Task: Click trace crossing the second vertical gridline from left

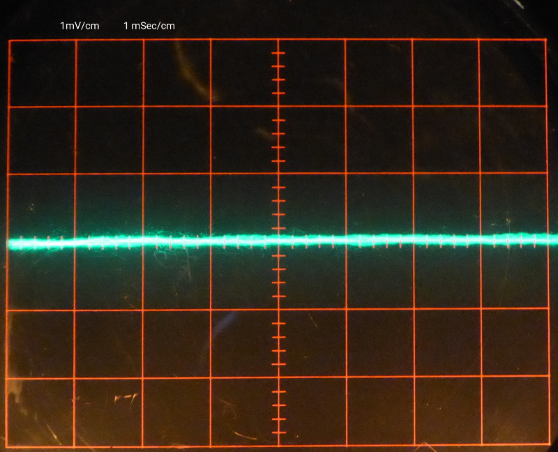Action: [76, 242]
